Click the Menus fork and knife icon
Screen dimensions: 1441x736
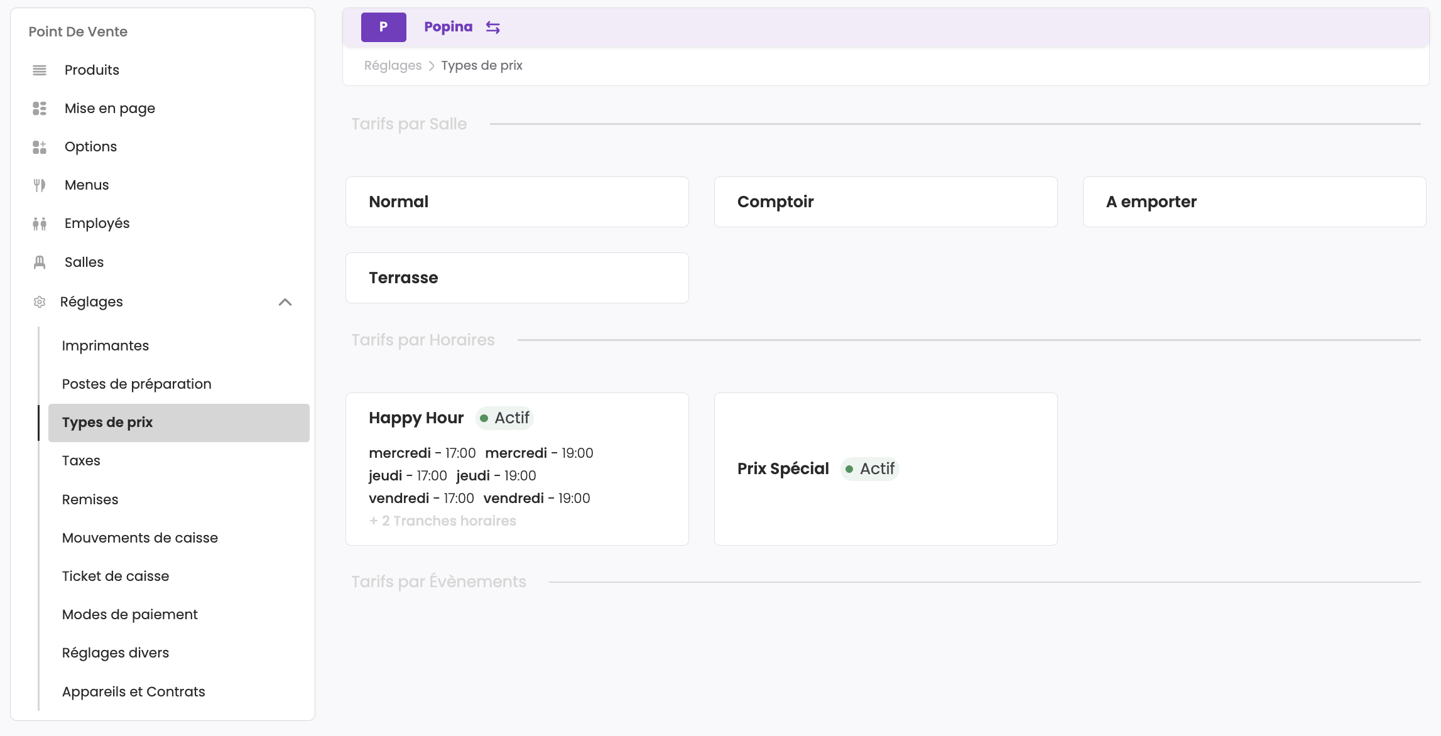(40, 185)
